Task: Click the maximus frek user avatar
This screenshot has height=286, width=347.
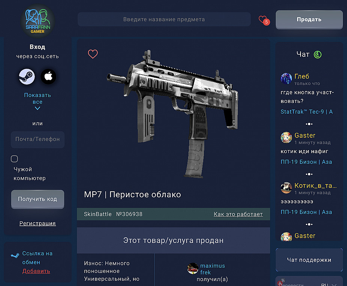Action: click(x=193, y=268)
